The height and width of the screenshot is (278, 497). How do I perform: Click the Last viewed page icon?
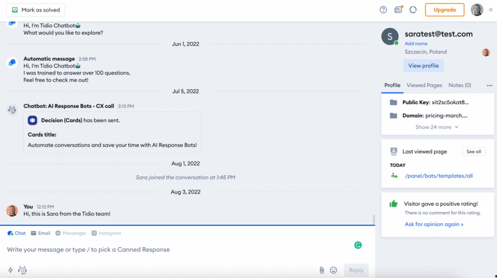click(x=394, y=151)
